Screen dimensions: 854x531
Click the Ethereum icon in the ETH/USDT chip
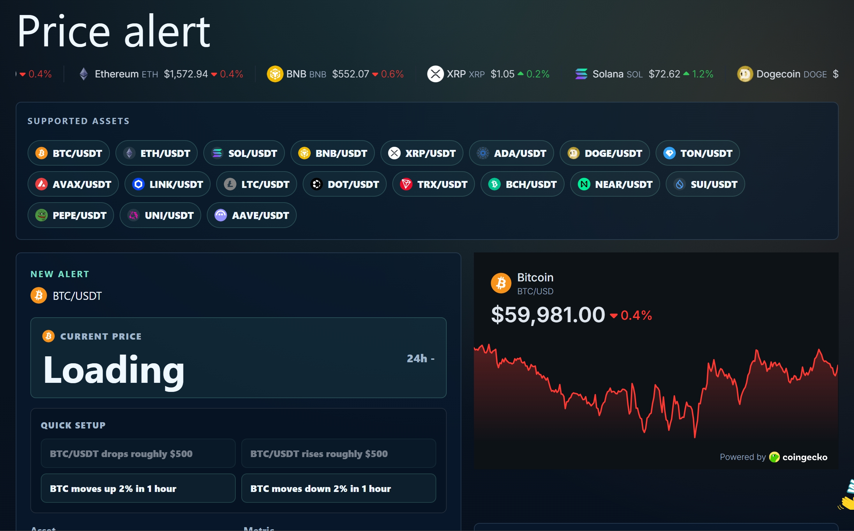coord(129,153)
